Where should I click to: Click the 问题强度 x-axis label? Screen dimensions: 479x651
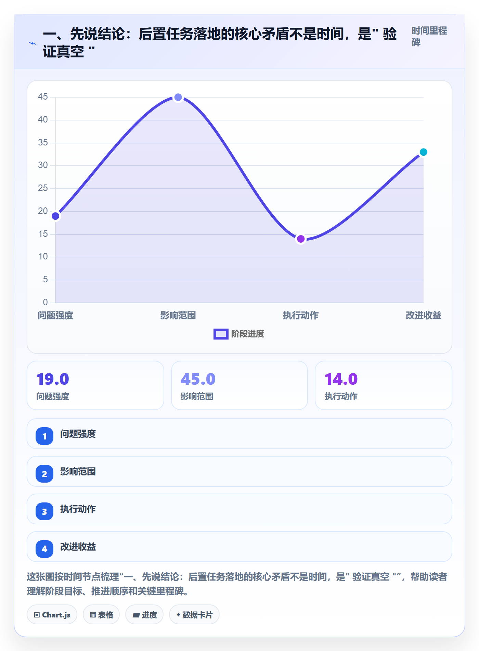(55, 316)
